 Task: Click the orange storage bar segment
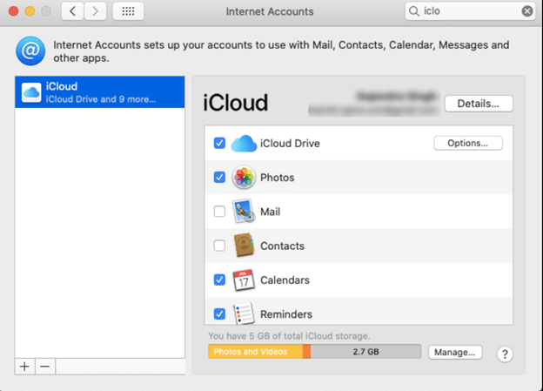point(307,352)
